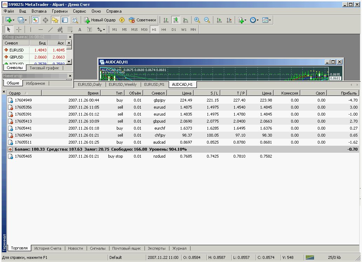The image size is (362, 262).
Task: Open the new chart dropdown arrow
Action: tap(14, 20)
